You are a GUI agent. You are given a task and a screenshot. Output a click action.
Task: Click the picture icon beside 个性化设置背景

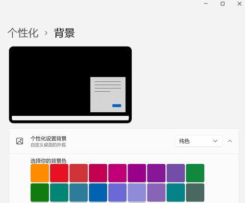(20, 141)
